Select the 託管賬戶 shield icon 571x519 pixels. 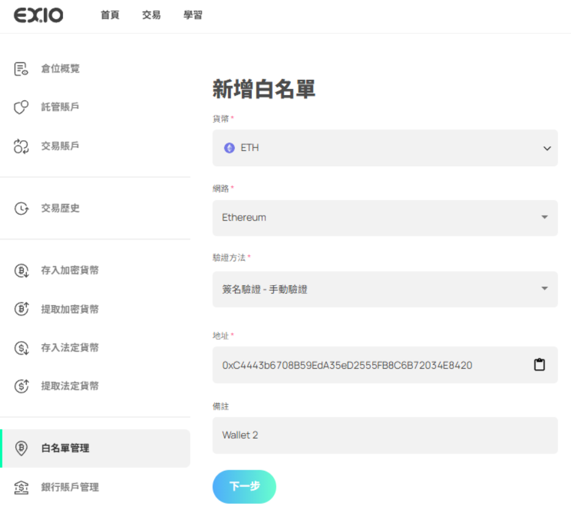21,107
